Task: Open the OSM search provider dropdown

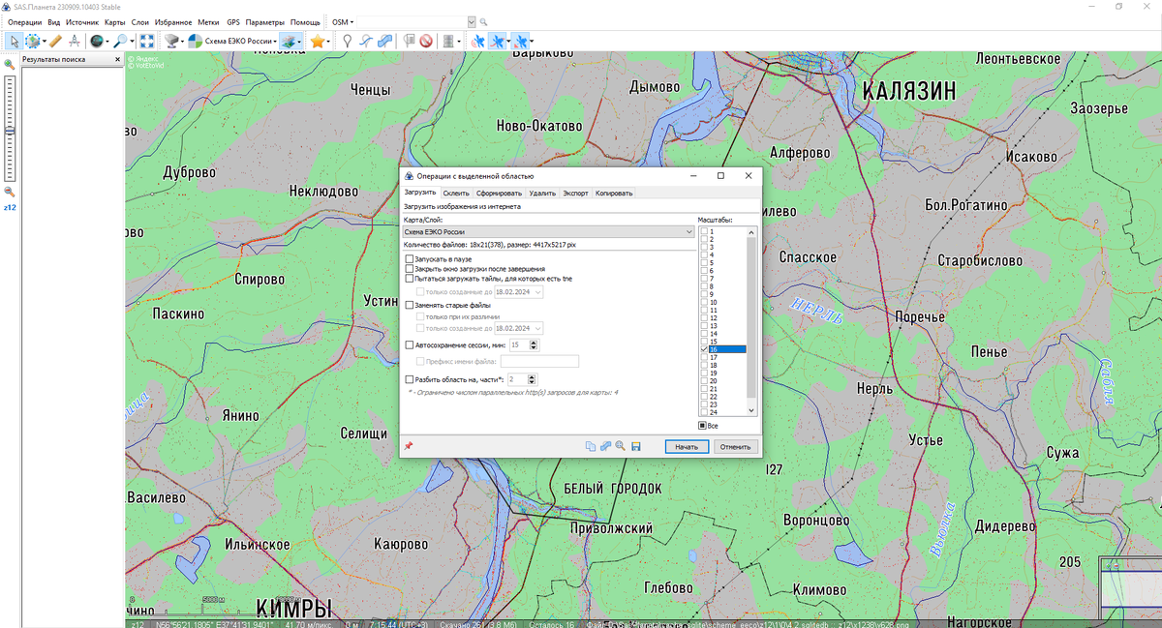Action: pos(343,21)
